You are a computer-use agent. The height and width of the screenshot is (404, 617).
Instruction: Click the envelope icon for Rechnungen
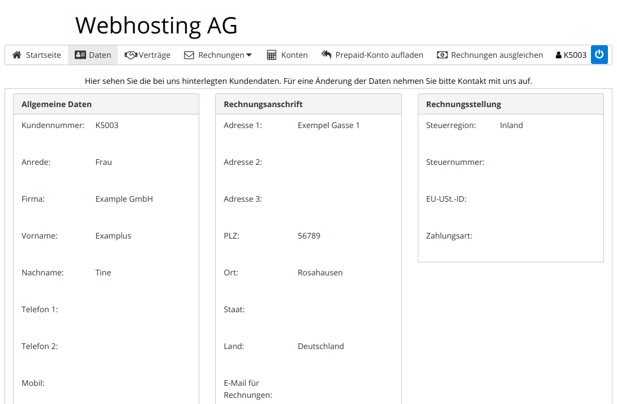tap(189, 55)
